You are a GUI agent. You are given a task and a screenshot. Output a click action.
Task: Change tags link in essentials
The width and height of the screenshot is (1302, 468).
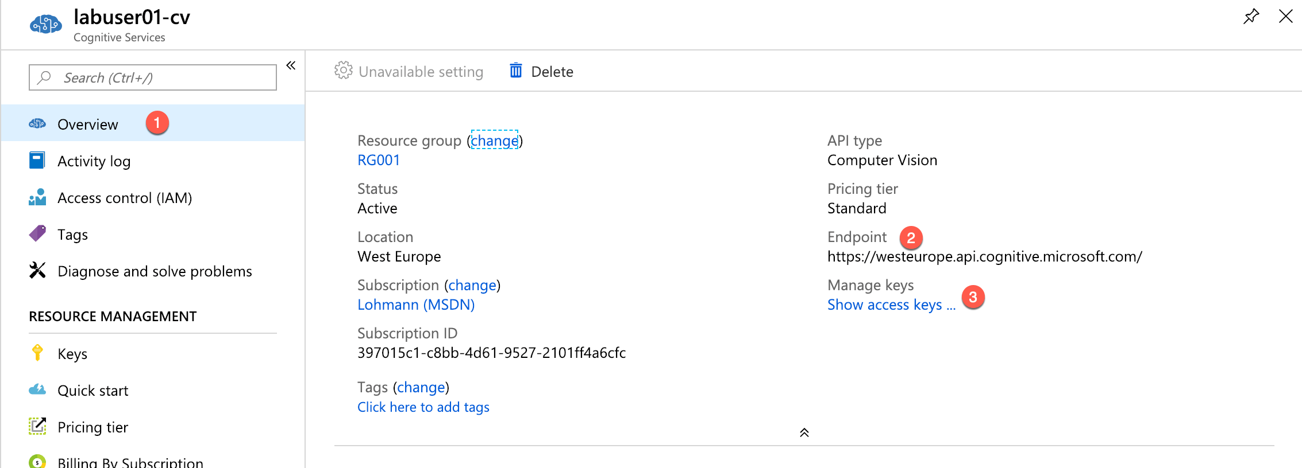point(421,387)
